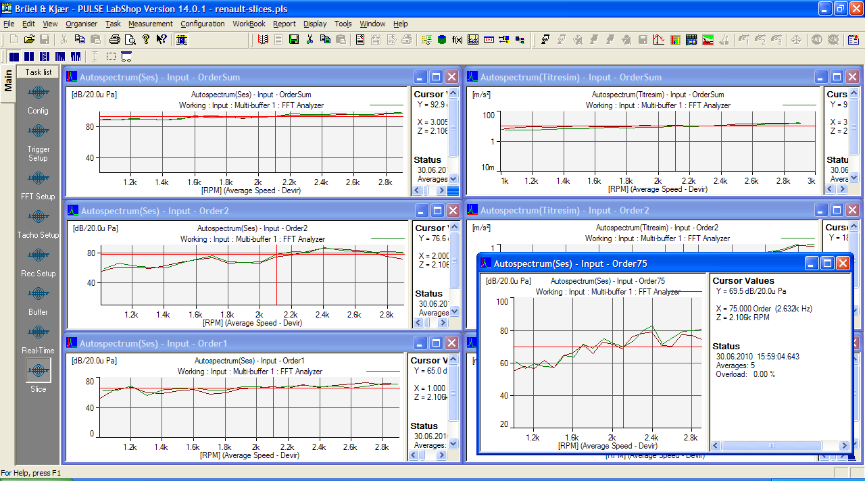Viewport: 865px width, 481px height.
Task: Open the Configuration menu
Action: point(203,24)
